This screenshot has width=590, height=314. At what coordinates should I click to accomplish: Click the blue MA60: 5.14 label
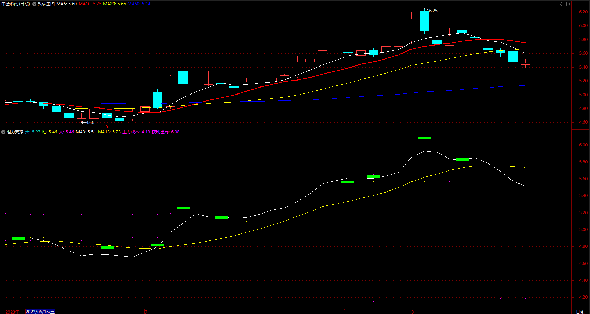click(139, 4)
